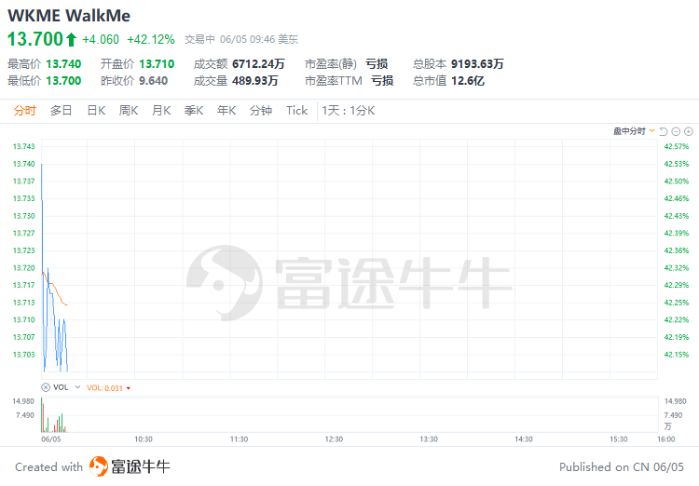Screen dimensions: 699x486
Task: Click the zoom out minus icon
Action: (677, 131)
